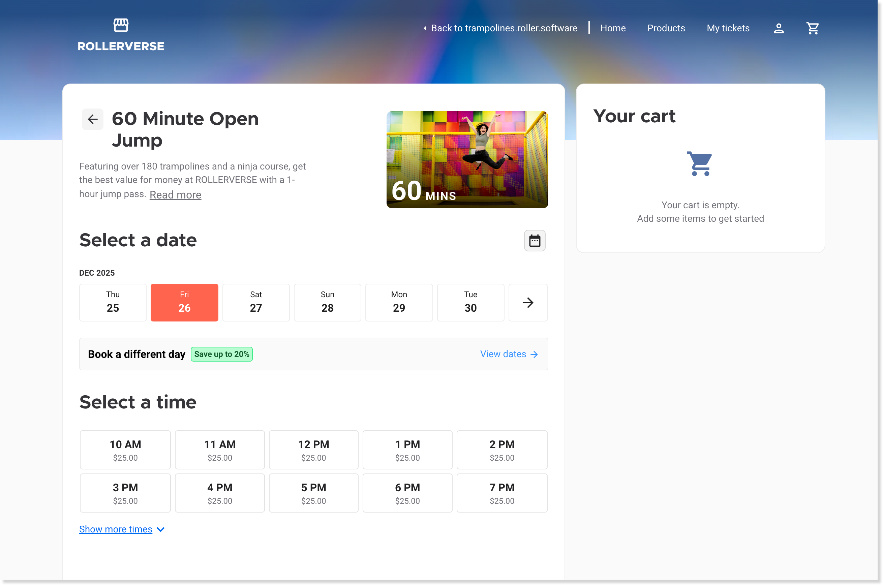This screenshot has width=883, height=585.
Task: Expand Show more times
Action: pos(116,529)
